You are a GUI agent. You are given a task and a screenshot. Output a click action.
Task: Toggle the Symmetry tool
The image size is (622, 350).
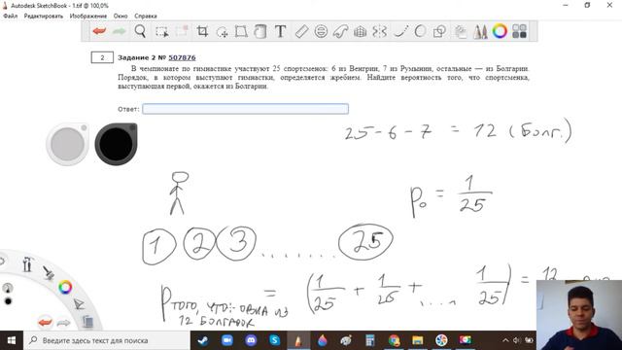coord(380,31)
